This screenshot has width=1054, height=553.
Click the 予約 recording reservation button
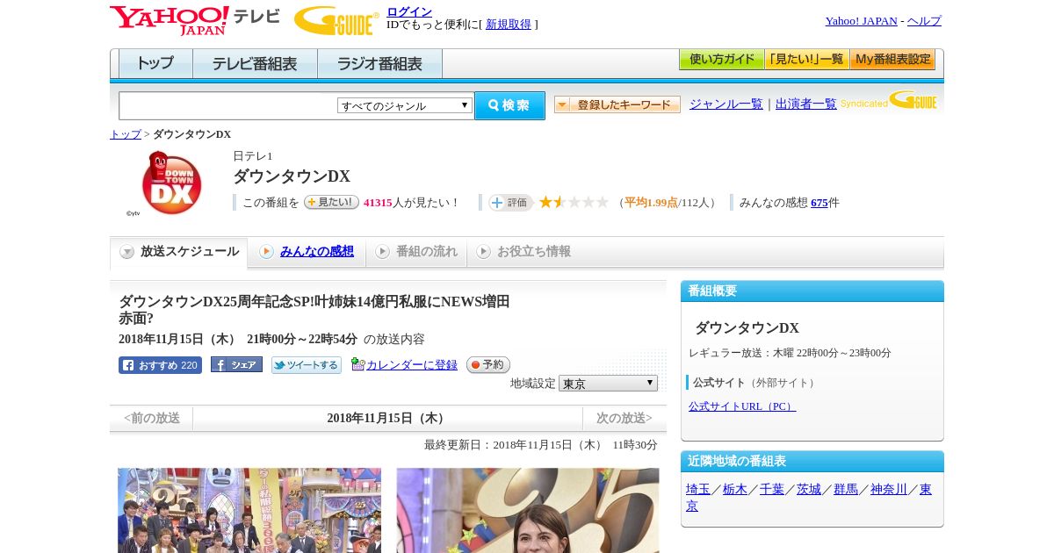pos(487,364)
